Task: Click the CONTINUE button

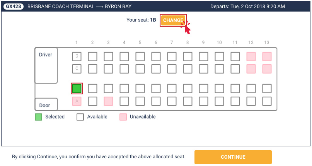Action: click(x=233, y=157)
